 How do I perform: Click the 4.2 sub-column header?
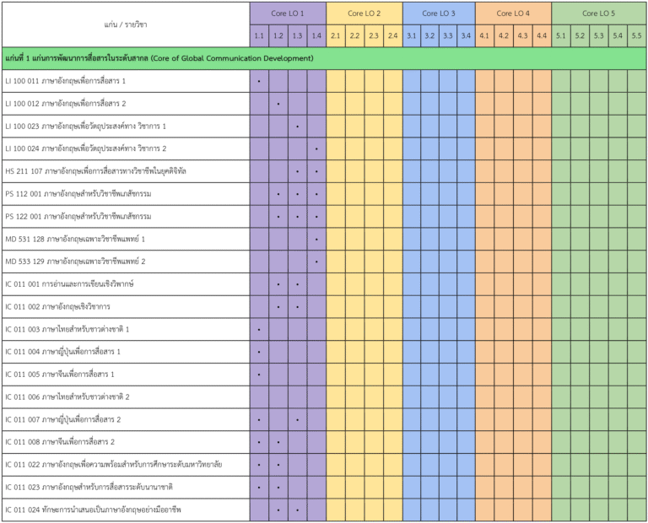pyautogui.click(x=504, y=36)
